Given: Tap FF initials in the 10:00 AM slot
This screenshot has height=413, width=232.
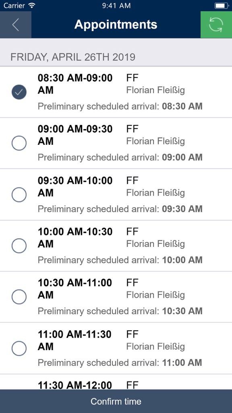Looking at the screenshot, I should pyautogui.click(x=132, y=232).
